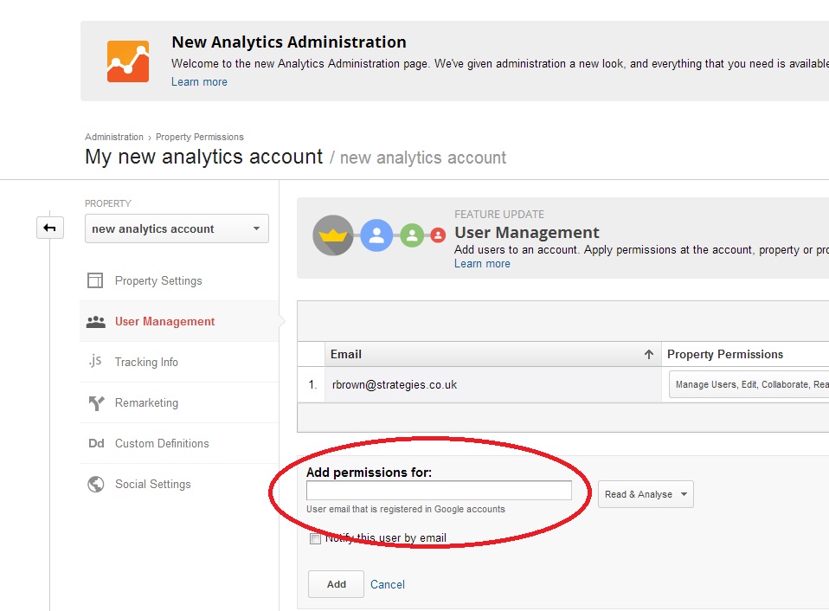Click the User Management feature update heading

pyautogui.click(x=527, y=233)
